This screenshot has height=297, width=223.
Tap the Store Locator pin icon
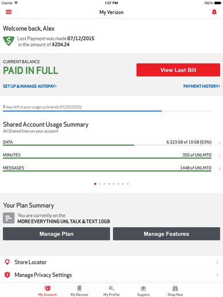coord(7,262)
